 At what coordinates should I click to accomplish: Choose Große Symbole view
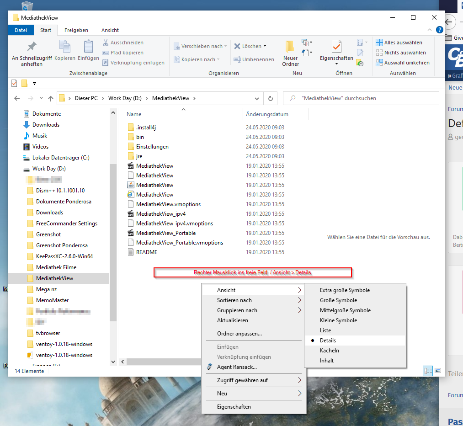tap(355, 300)
